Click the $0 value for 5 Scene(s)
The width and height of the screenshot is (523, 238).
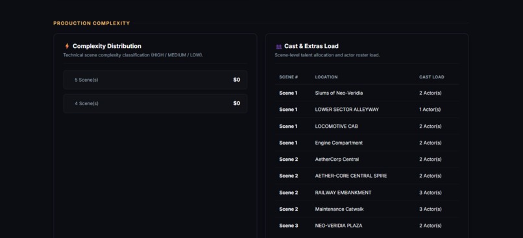pyautogui.click(x=236, y=80)
